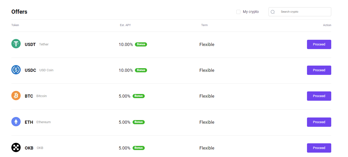
Task: Click the USD Coin logo icon
Action: point(16,70)
